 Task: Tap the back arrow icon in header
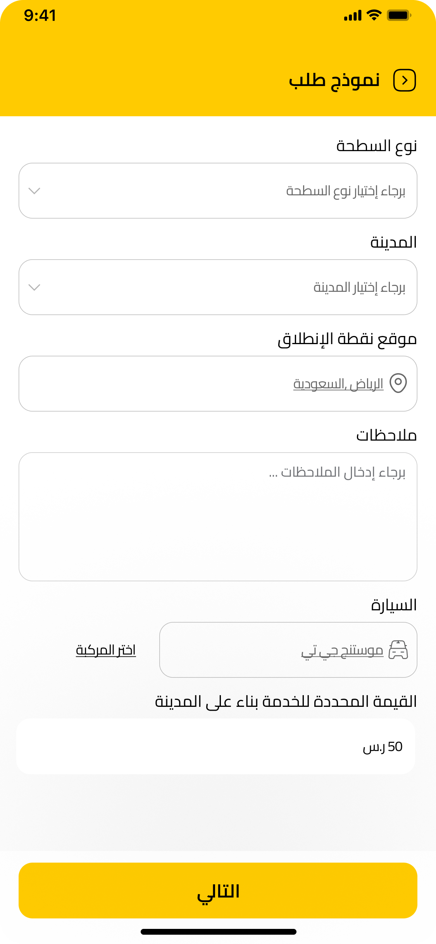[405, 81]
